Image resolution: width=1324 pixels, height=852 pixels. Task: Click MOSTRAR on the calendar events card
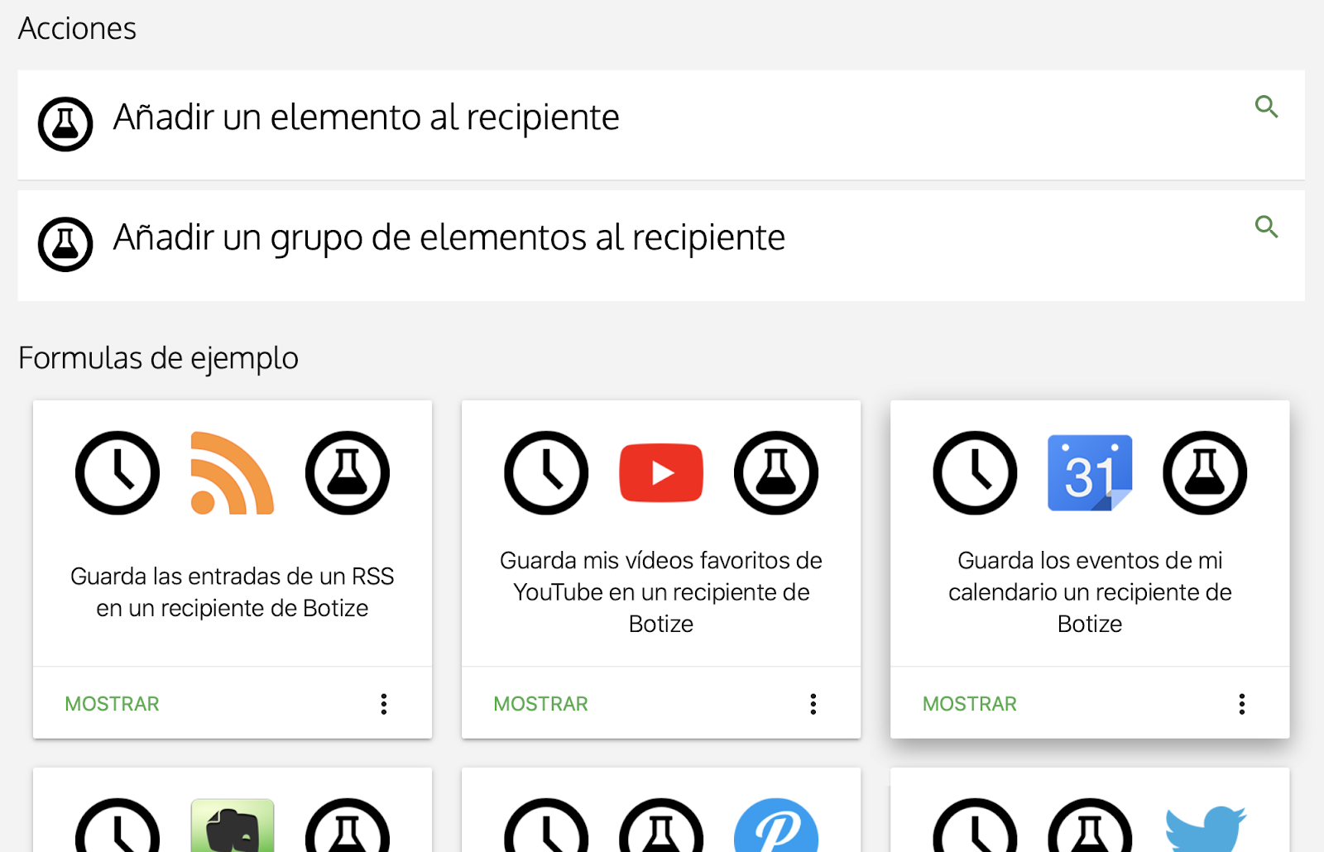(x=970, y=704)
